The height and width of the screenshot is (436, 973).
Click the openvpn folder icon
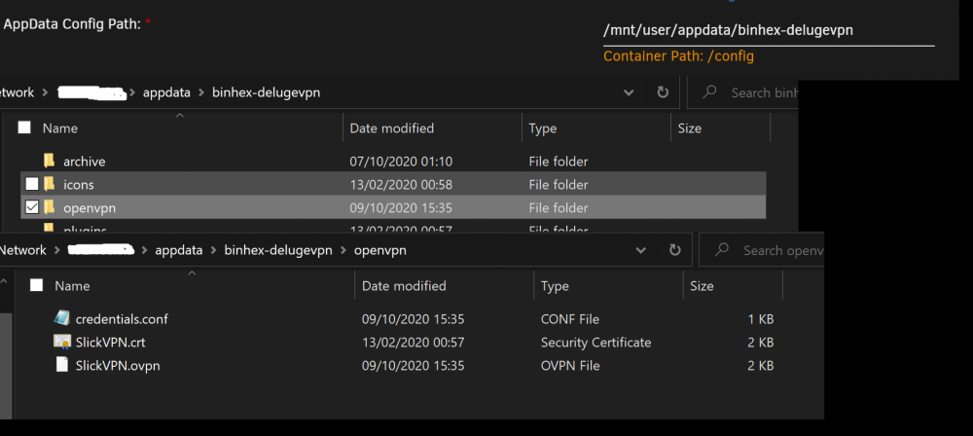click(49, 207)
